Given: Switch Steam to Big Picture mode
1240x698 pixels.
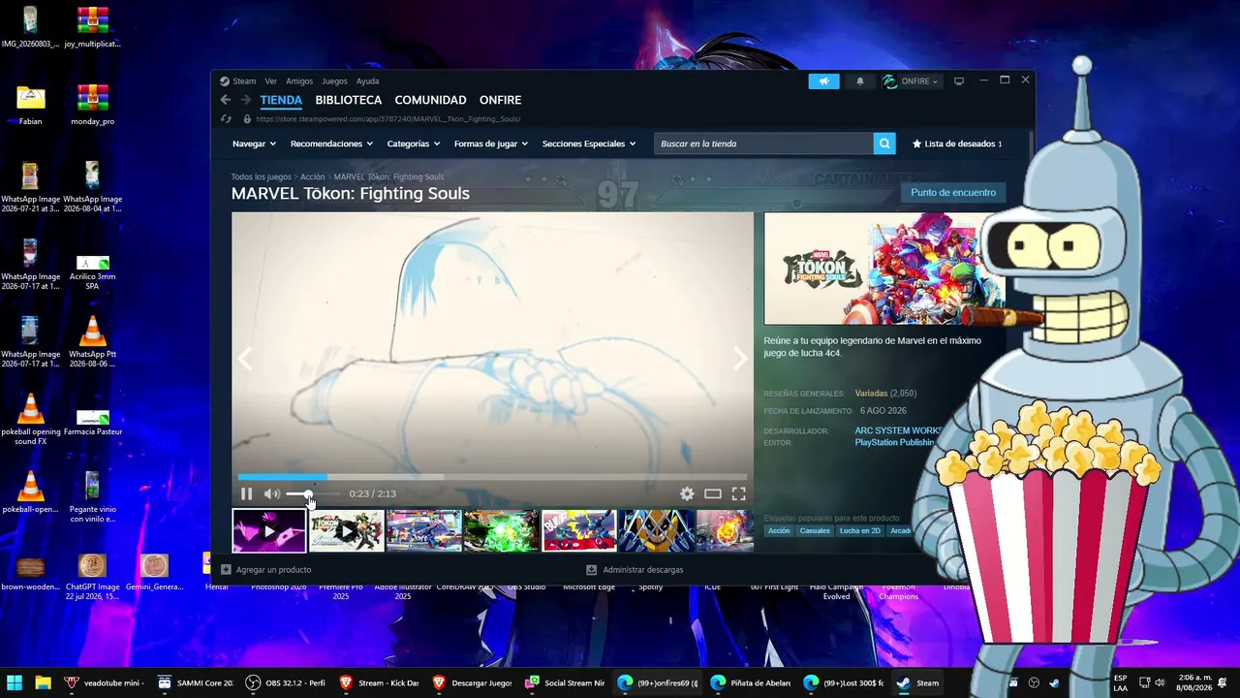Looking at the screenshot, I should pyautogui.click(x=959, y=81).
